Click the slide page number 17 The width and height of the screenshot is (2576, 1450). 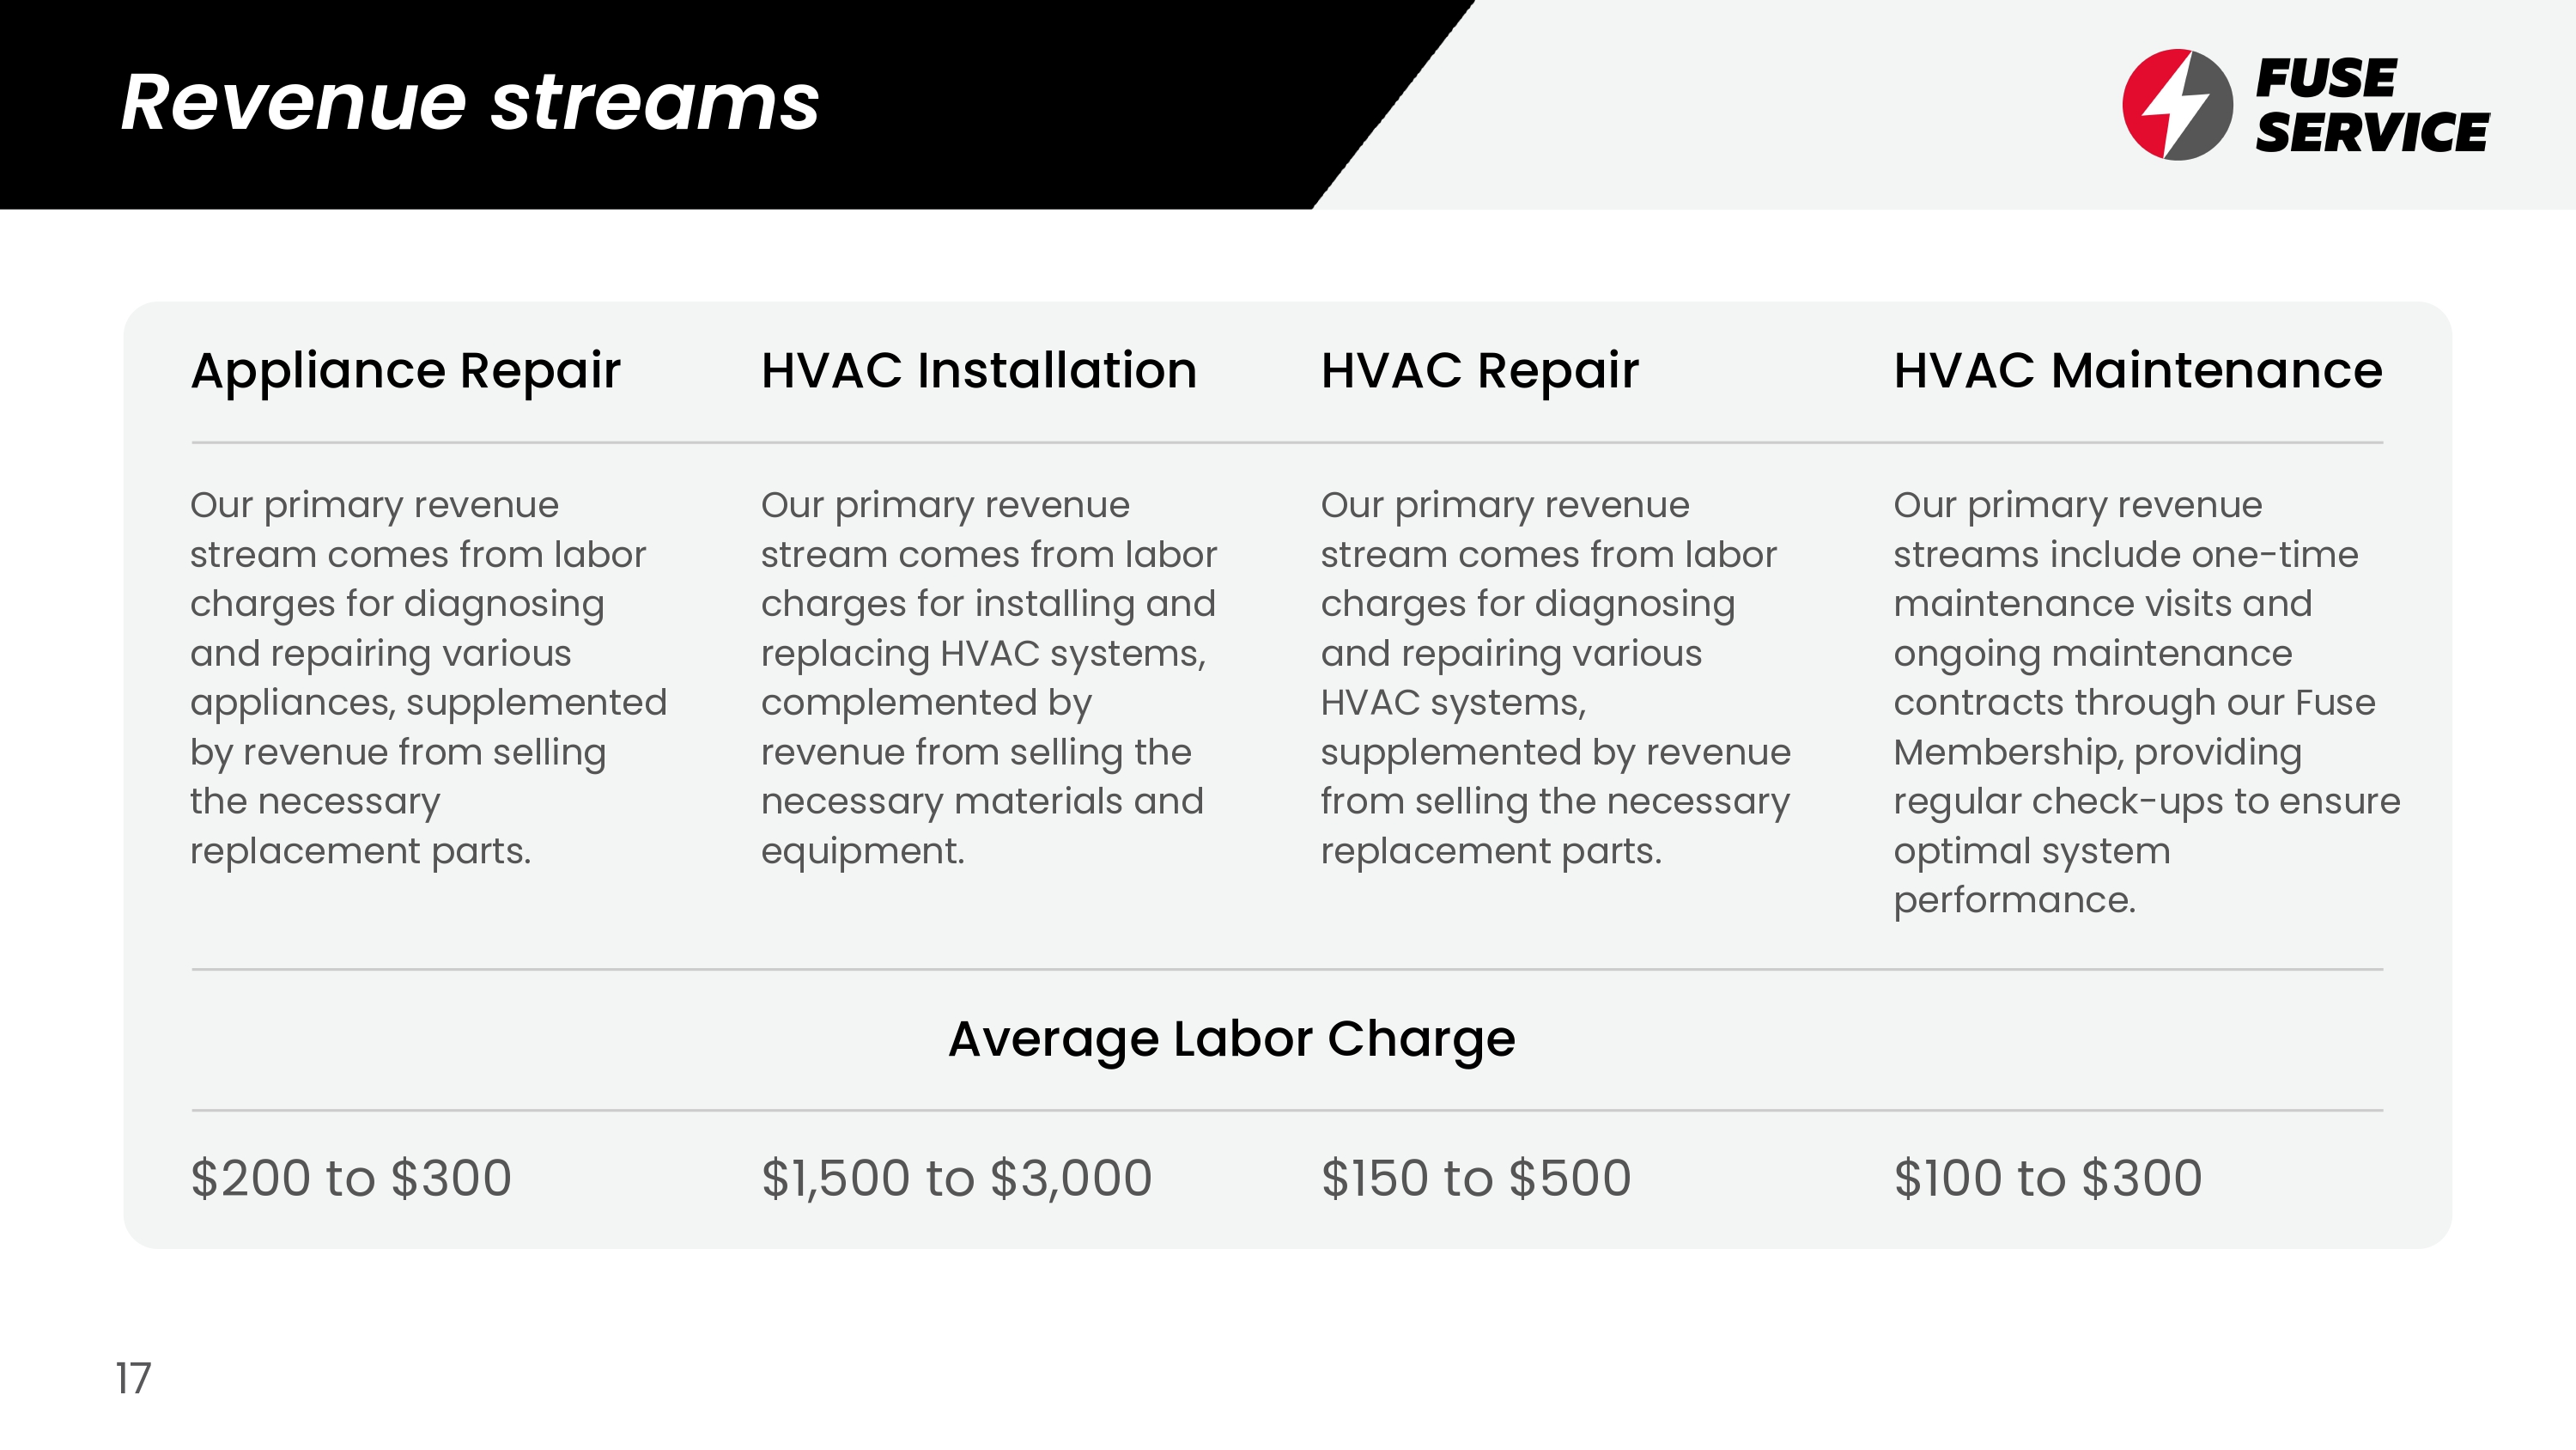pyautogui.click(x=133, y=1378)
